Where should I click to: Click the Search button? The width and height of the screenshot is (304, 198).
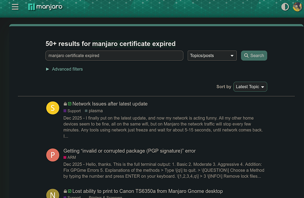click(x=254, y=56)
